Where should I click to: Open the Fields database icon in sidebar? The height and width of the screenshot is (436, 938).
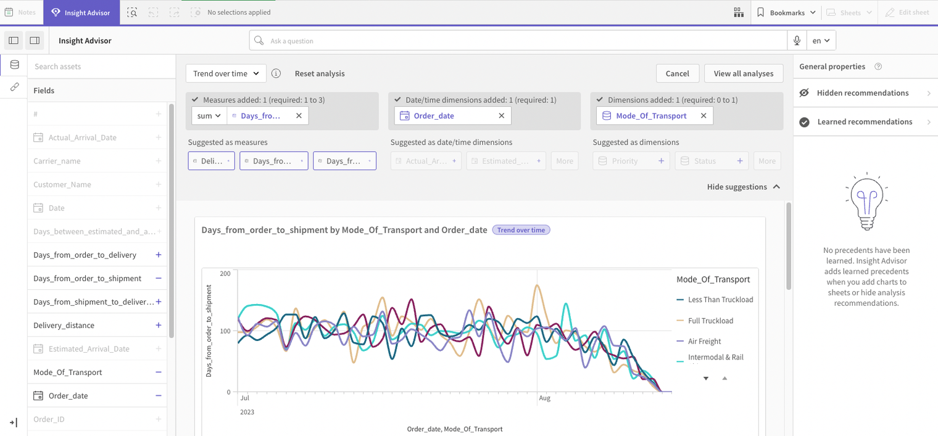click(x=14, y=65)
